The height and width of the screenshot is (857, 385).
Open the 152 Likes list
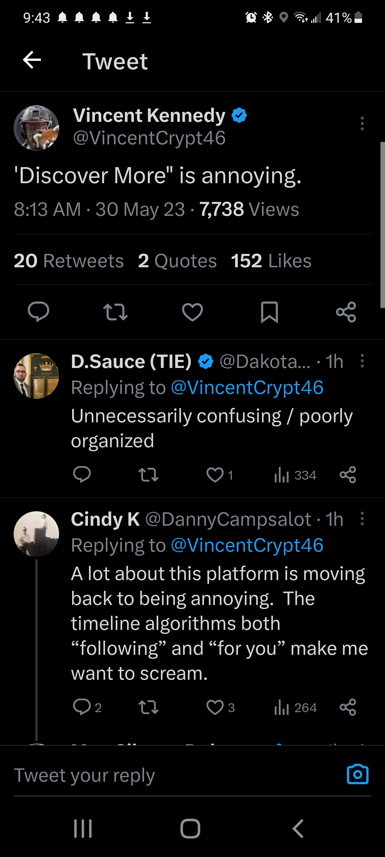(x=271, y=261)
